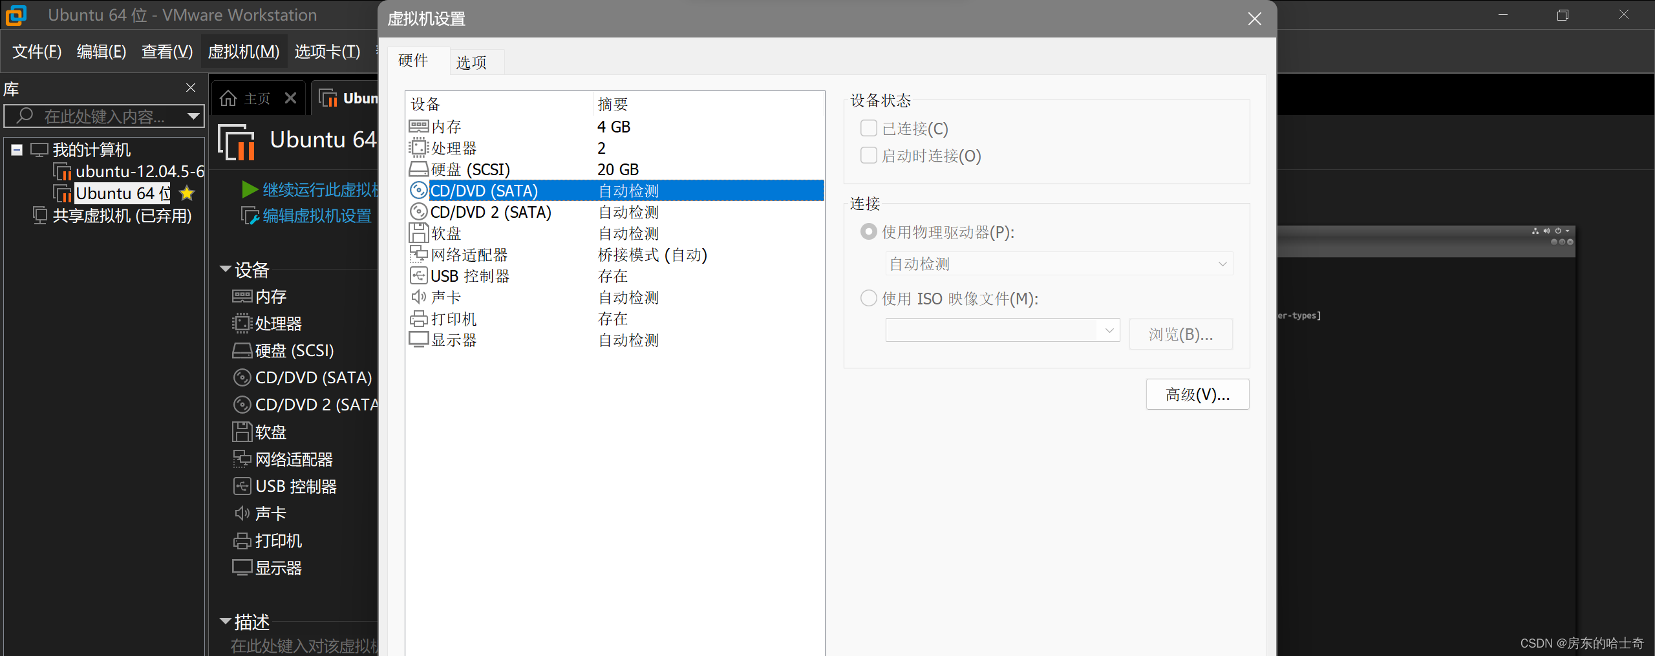
Task: Click the 软盘 floppy icon in the dialog list
Action: click(418, 233)
